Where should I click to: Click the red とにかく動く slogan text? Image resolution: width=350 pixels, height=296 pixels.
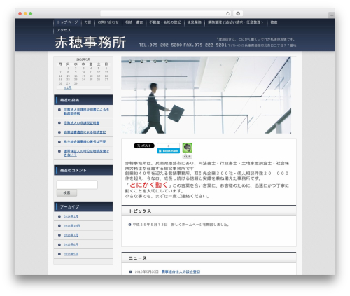click(148, 185)
